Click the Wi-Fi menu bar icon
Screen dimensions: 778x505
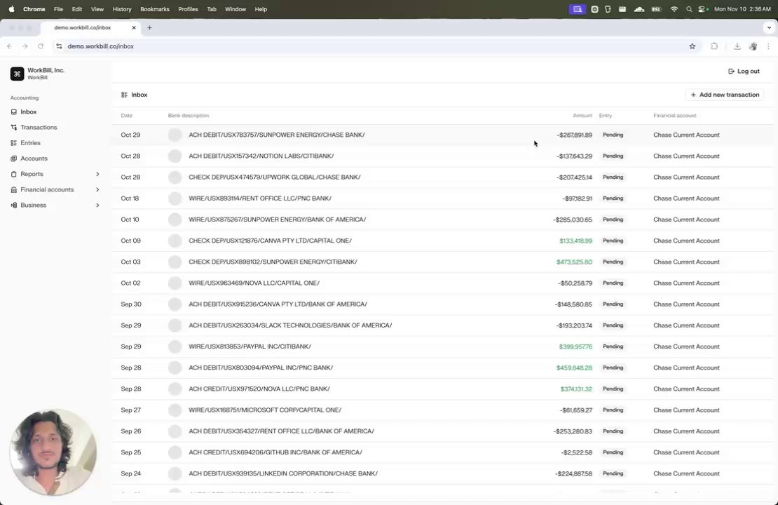(x=674, y=9)
